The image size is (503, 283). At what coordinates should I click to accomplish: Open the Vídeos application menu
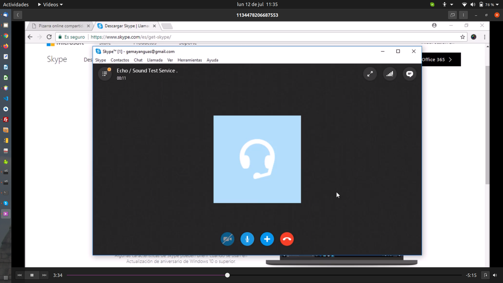(x=50, y=4)
